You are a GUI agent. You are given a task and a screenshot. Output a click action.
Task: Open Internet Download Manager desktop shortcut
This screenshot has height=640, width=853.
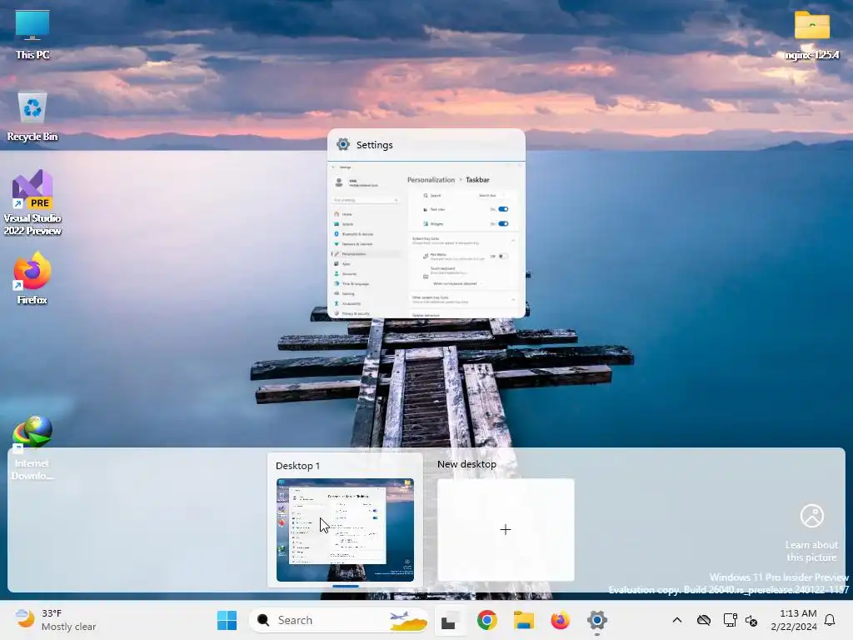coord(32,447)
